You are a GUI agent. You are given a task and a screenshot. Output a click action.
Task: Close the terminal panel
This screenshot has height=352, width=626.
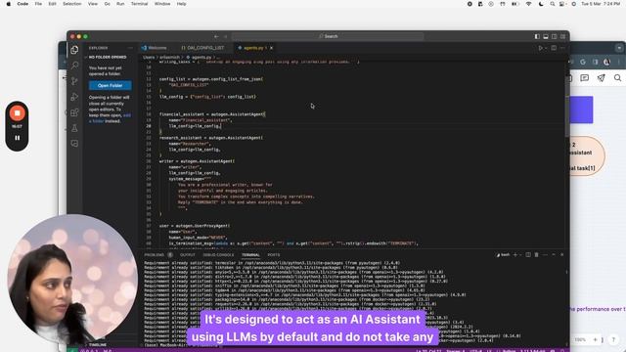(x=561, y=254)
